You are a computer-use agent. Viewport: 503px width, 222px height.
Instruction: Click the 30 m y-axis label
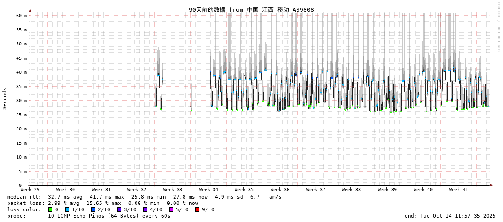pyautogui.click(x=22, y=101)
